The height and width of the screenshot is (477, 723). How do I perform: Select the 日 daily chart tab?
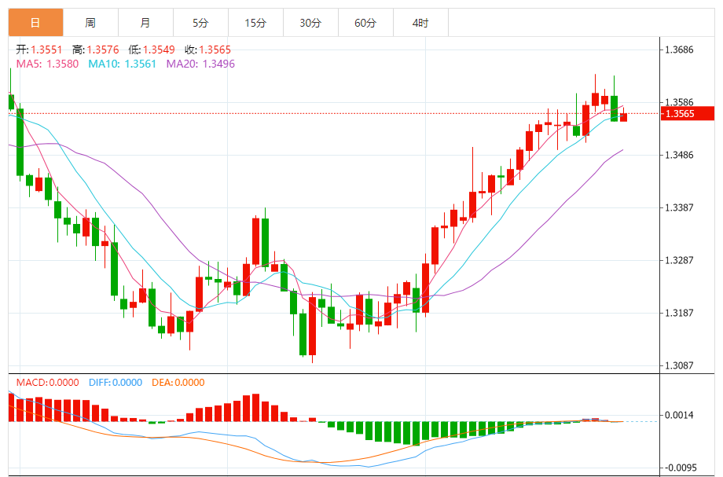click(35, 23)
